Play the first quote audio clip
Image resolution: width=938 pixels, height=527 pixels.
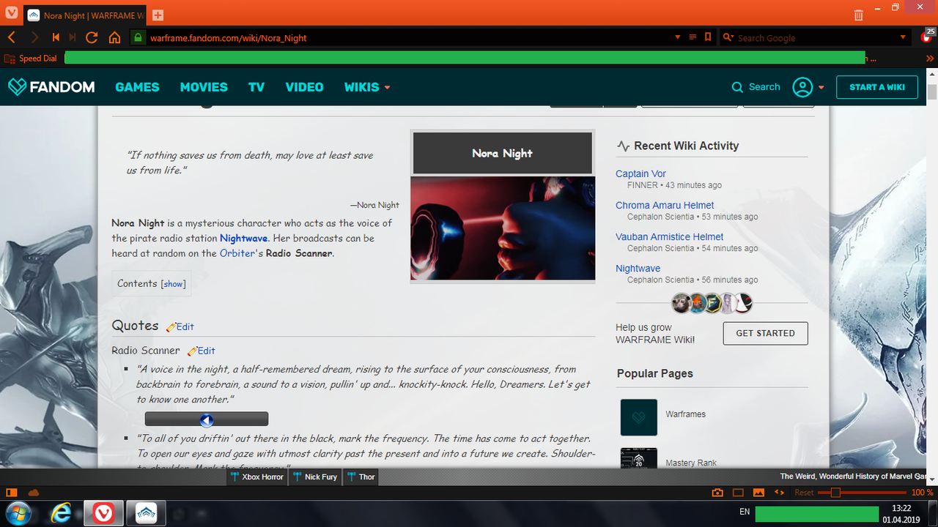(x=207, y=419)
